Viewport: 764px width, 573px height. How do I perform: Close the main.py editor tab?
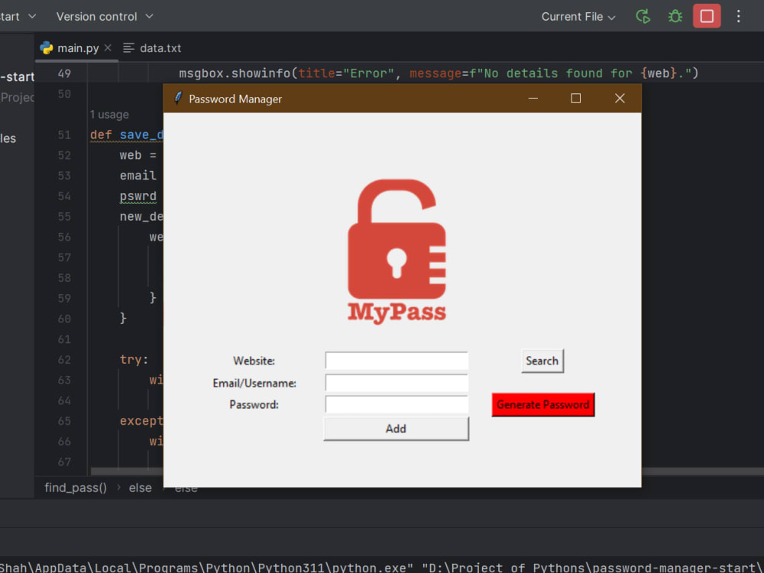point(108,47)
